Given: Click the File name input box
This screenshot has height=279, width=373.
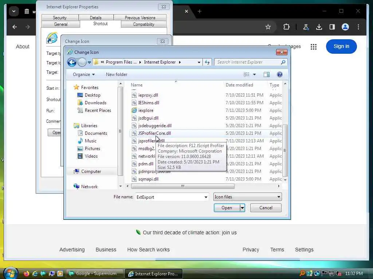Looking at the screenshot, I should [x=169, y=197].
